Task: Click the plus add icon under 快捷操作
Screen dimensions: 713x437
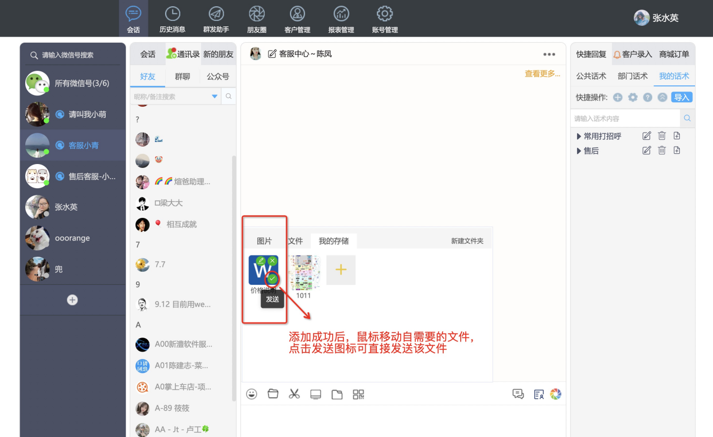Action: click(x=617, y=97)
